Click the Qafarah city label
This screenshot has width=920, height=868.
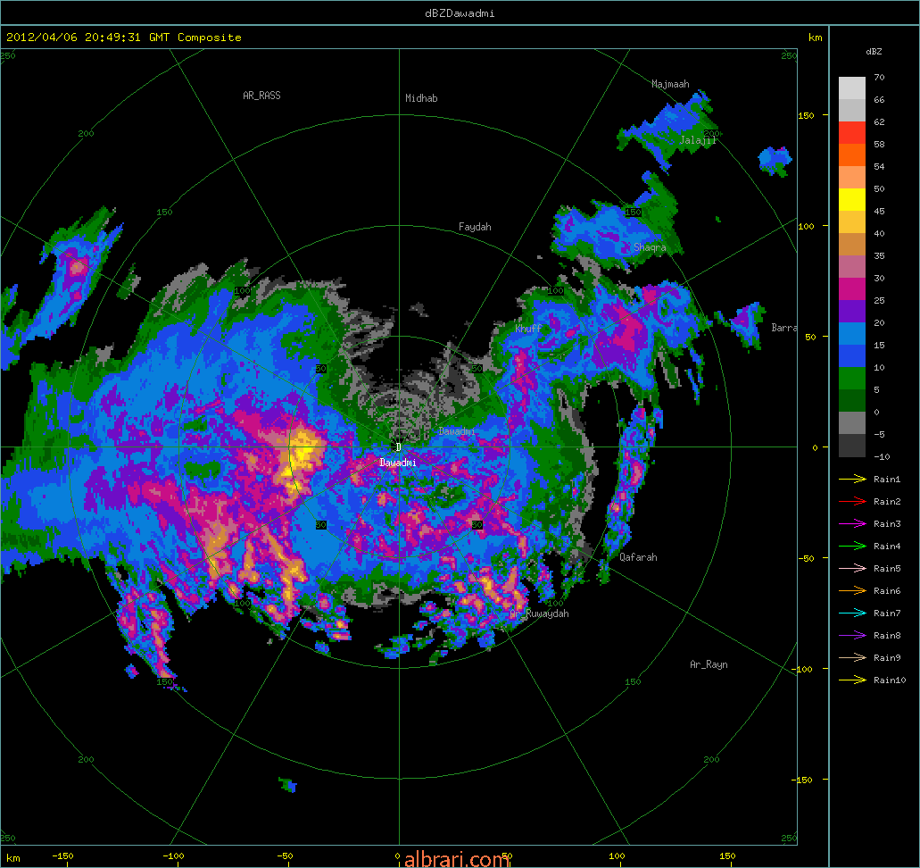click(638, 556)
